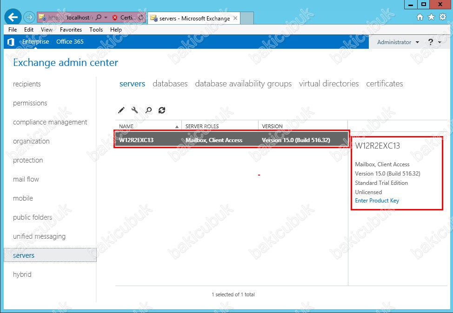Sort by VERSION column header

(x=303, y=126)
